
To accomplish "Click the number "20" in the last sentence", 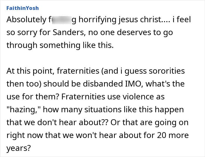I will (162, 135).
